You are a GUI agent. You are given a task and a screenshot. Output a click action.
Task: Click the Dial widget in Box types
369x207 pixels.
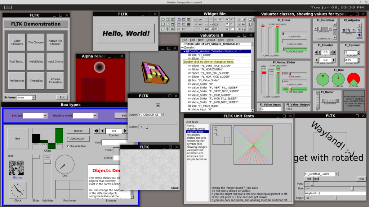coord(65,165)
